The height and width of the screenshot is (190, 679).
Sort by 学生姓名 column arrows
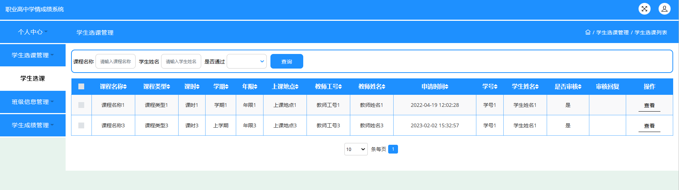point(537,87)
